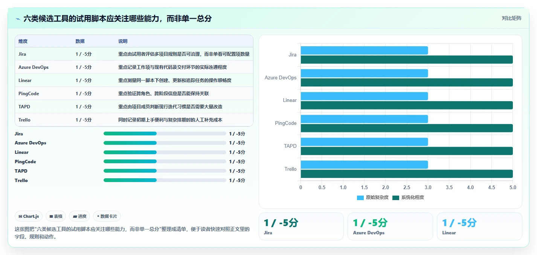Click the Jira dark green chart bar
This screenshot has height=255, width=537.
(x=407, y=59)
